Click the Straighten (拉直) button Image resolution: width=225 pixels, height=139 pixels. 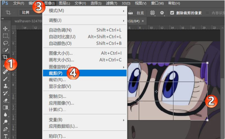pos(136,13)
